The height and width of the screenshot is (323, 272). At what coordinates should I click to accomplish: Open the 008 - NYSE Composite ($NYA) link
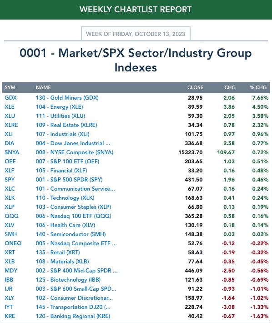pyautogui.click(x=75, y=152)
